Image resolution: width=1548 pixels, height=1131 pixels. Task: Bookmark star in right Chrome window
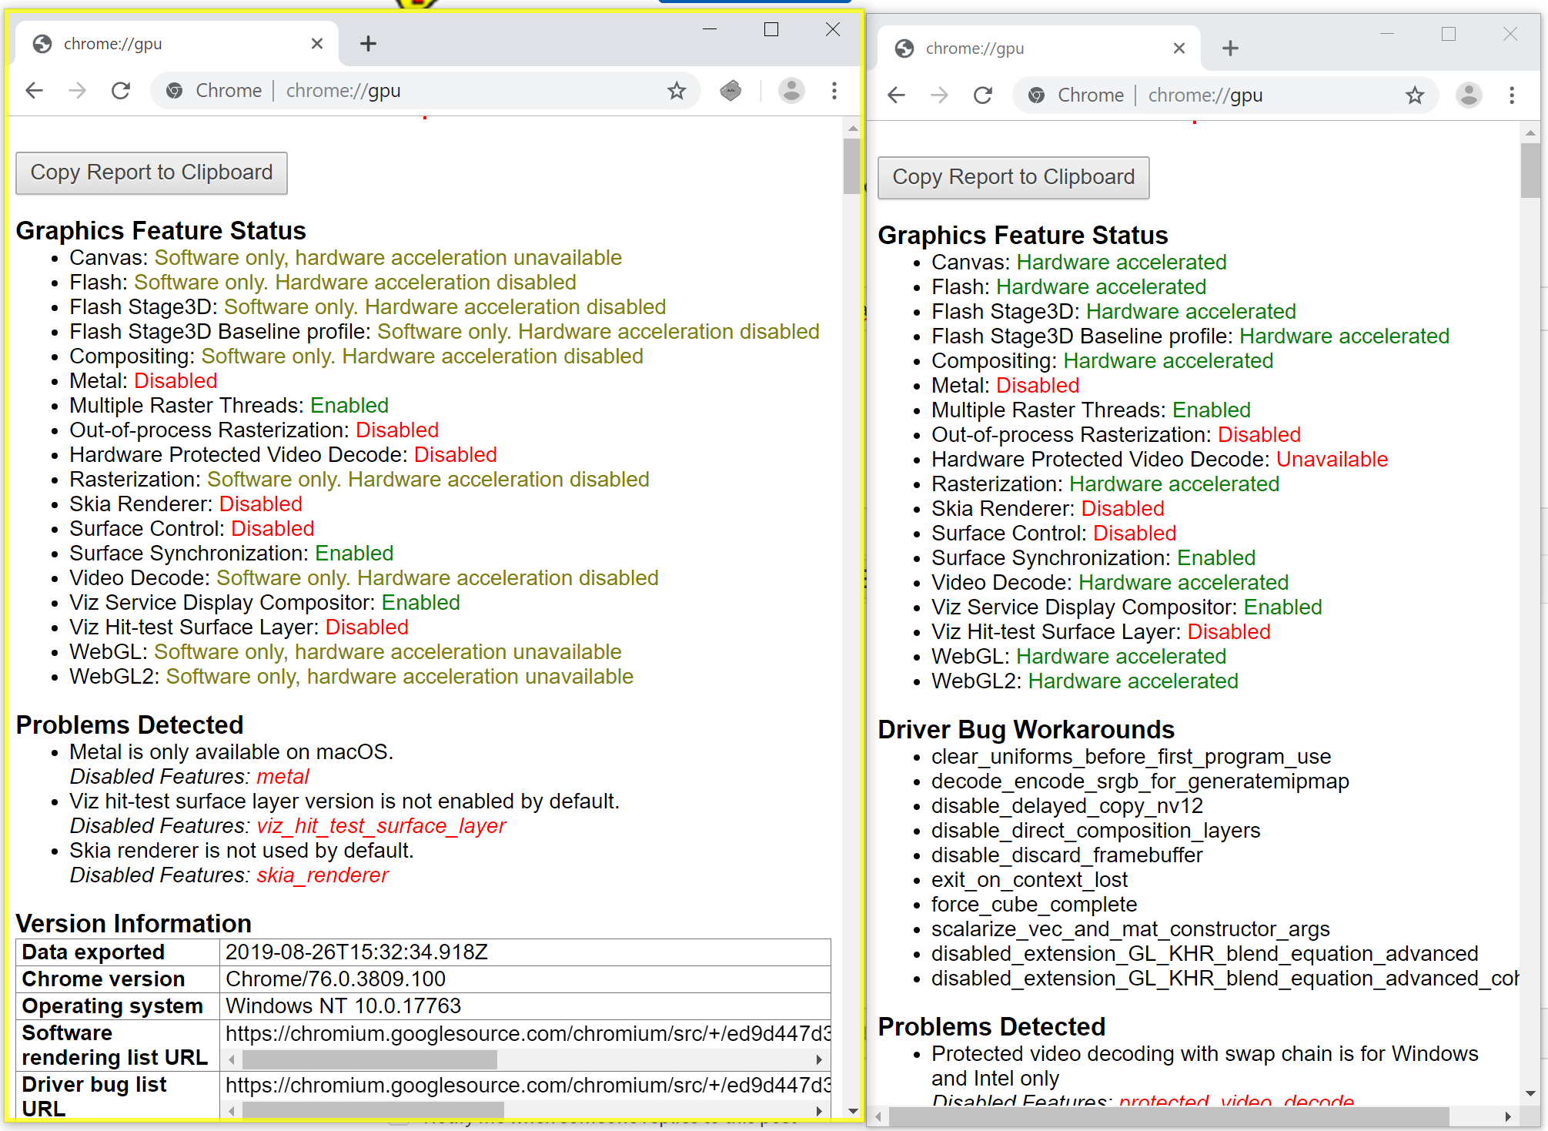pos(1415,95)
